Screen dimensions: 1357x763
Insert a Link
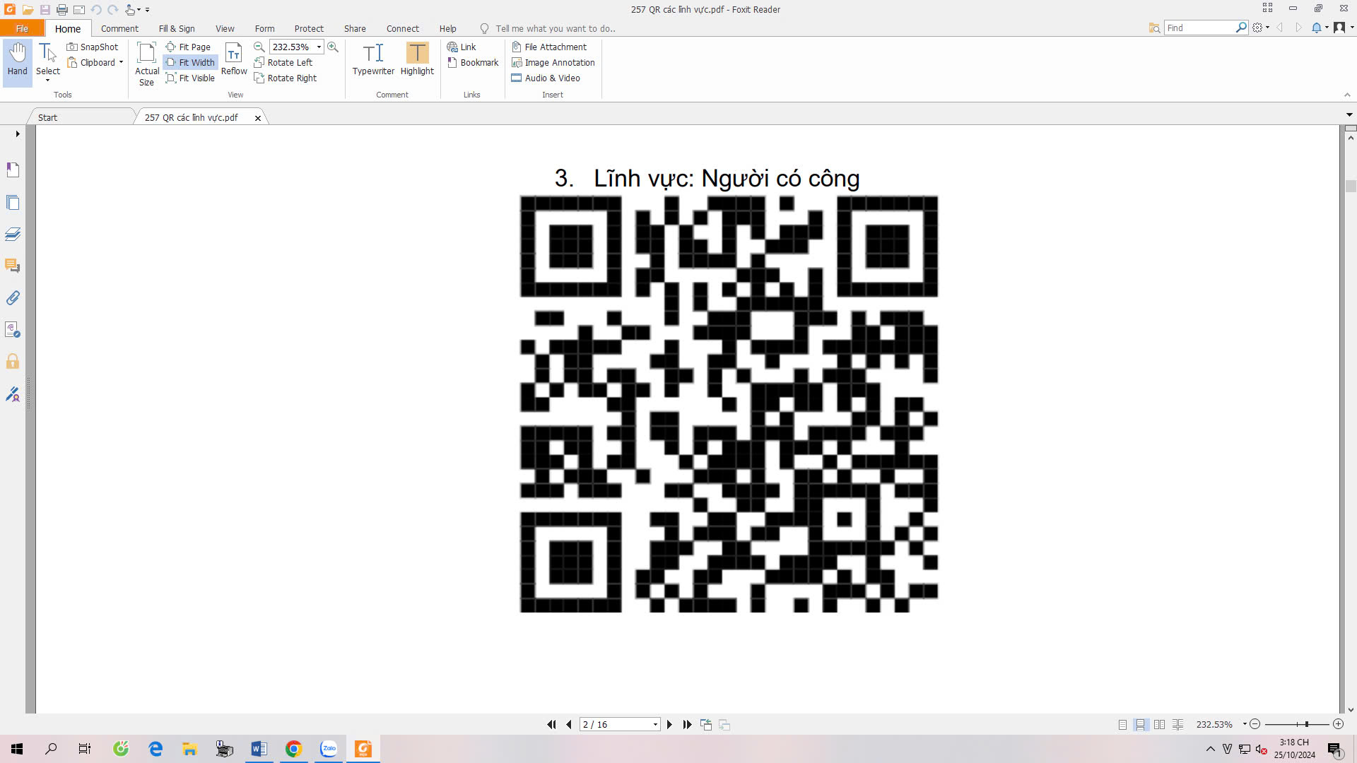point(462,47)
